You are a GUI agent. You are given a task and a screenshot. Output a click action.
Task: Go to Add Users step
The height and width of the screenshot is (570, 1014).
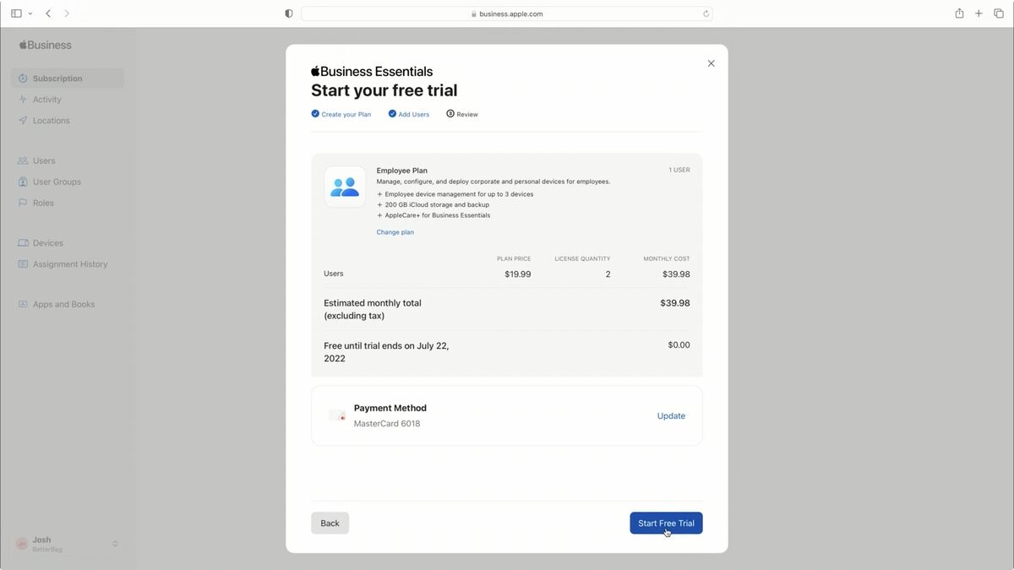(x=409, y=114)
